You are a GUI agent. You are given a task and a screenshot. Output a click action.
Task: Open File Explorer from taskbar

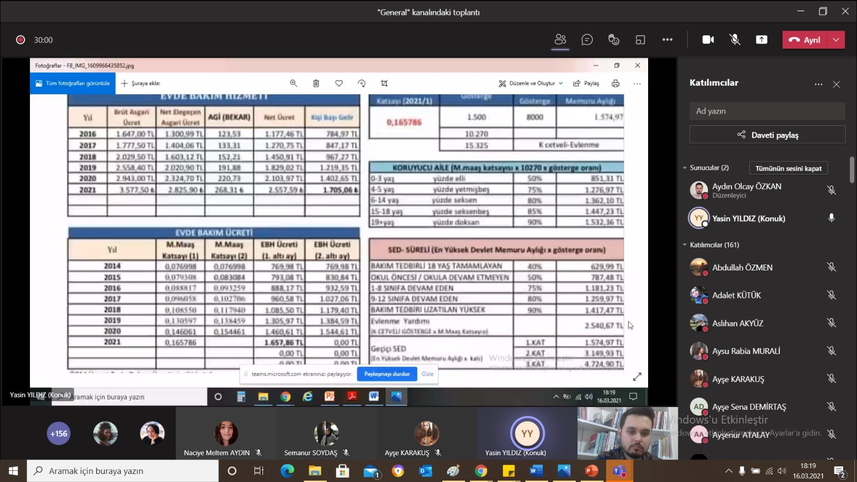click(315, 471)
